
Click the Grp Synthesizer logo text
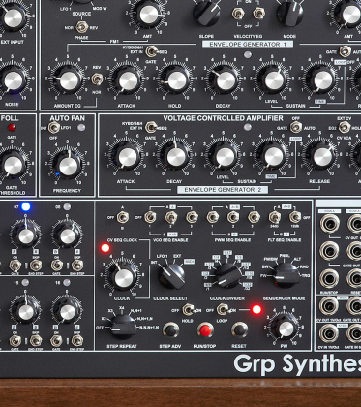(x=297, y=364)
